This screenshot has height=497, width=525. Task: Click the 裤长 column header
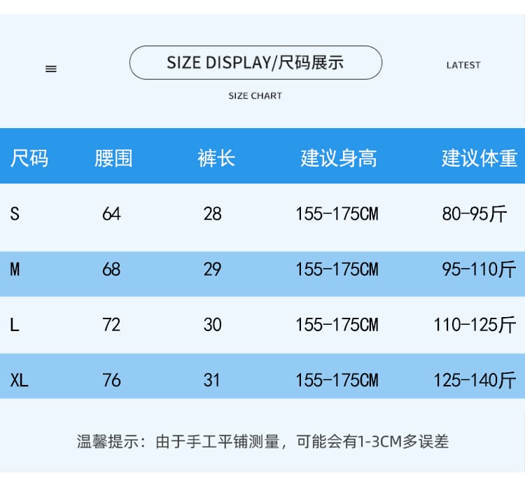point(216,158)
